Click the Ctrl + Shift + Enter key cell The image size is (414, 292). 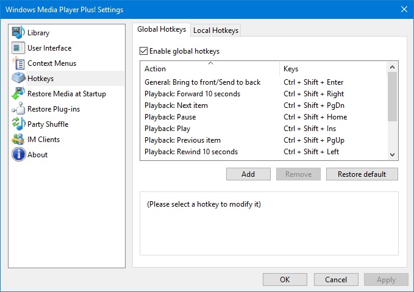pyautogui.click(x=313, y=82)
